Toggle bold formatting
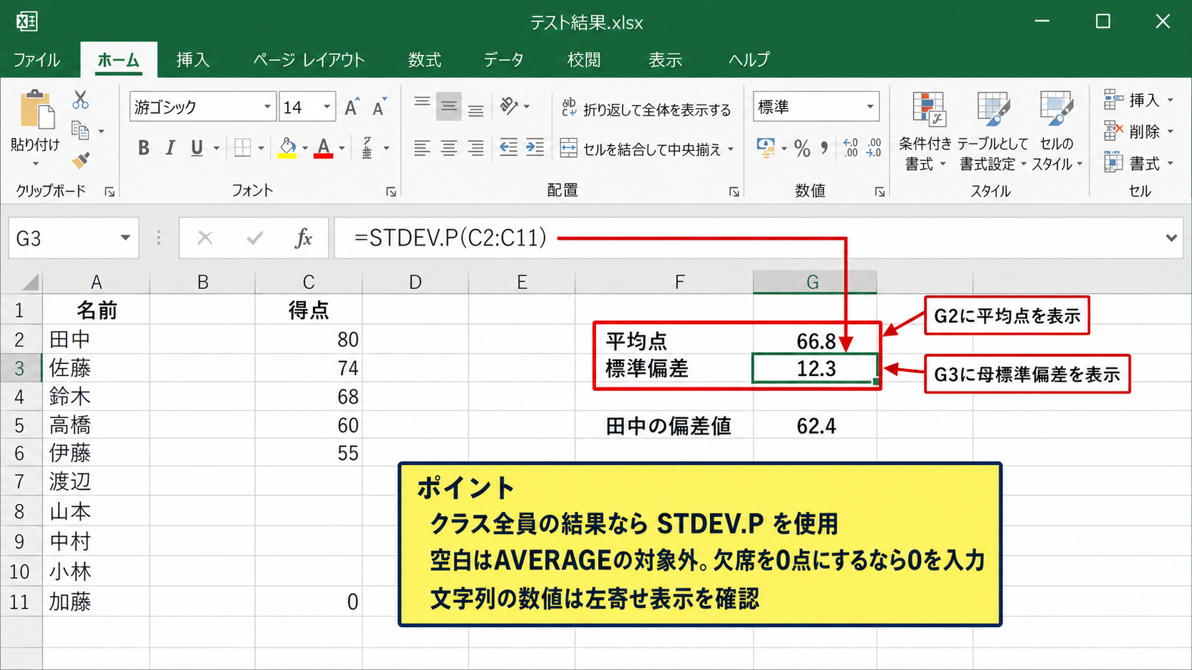The height and width of the screenshot is (670, 1192). tap(144, 147)
